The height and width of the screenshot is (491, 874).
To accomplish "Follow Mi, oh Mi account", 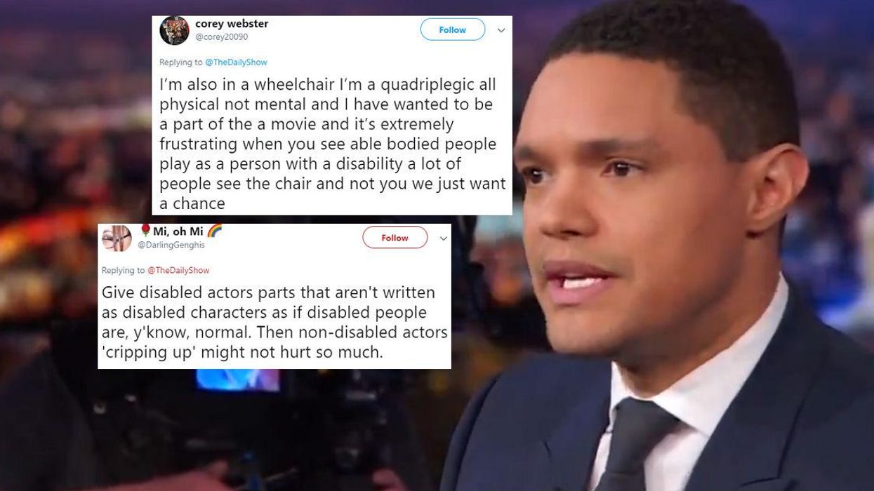I will click(395, 238).
